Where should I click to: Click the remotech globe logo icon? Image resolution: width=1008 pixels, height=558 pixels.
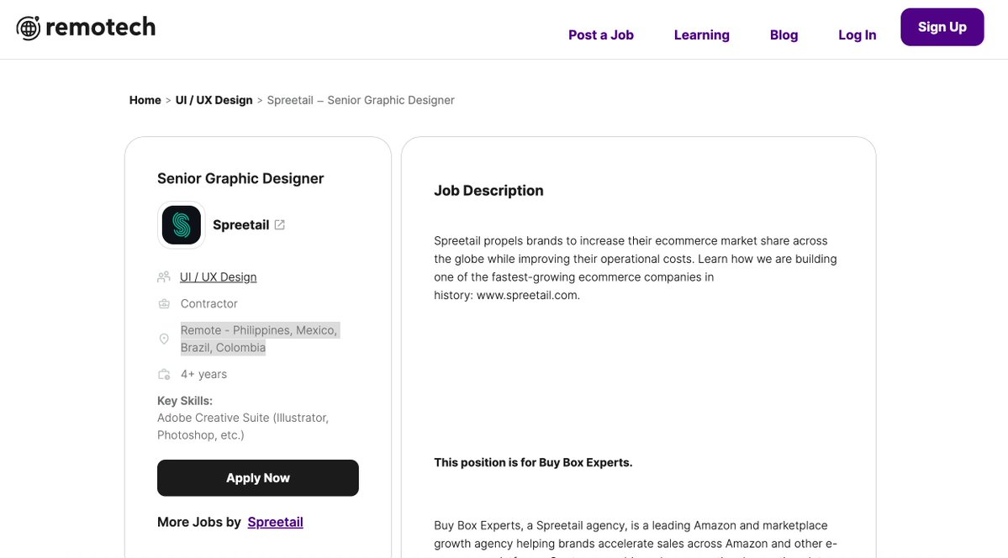click(x=29, y=29)
